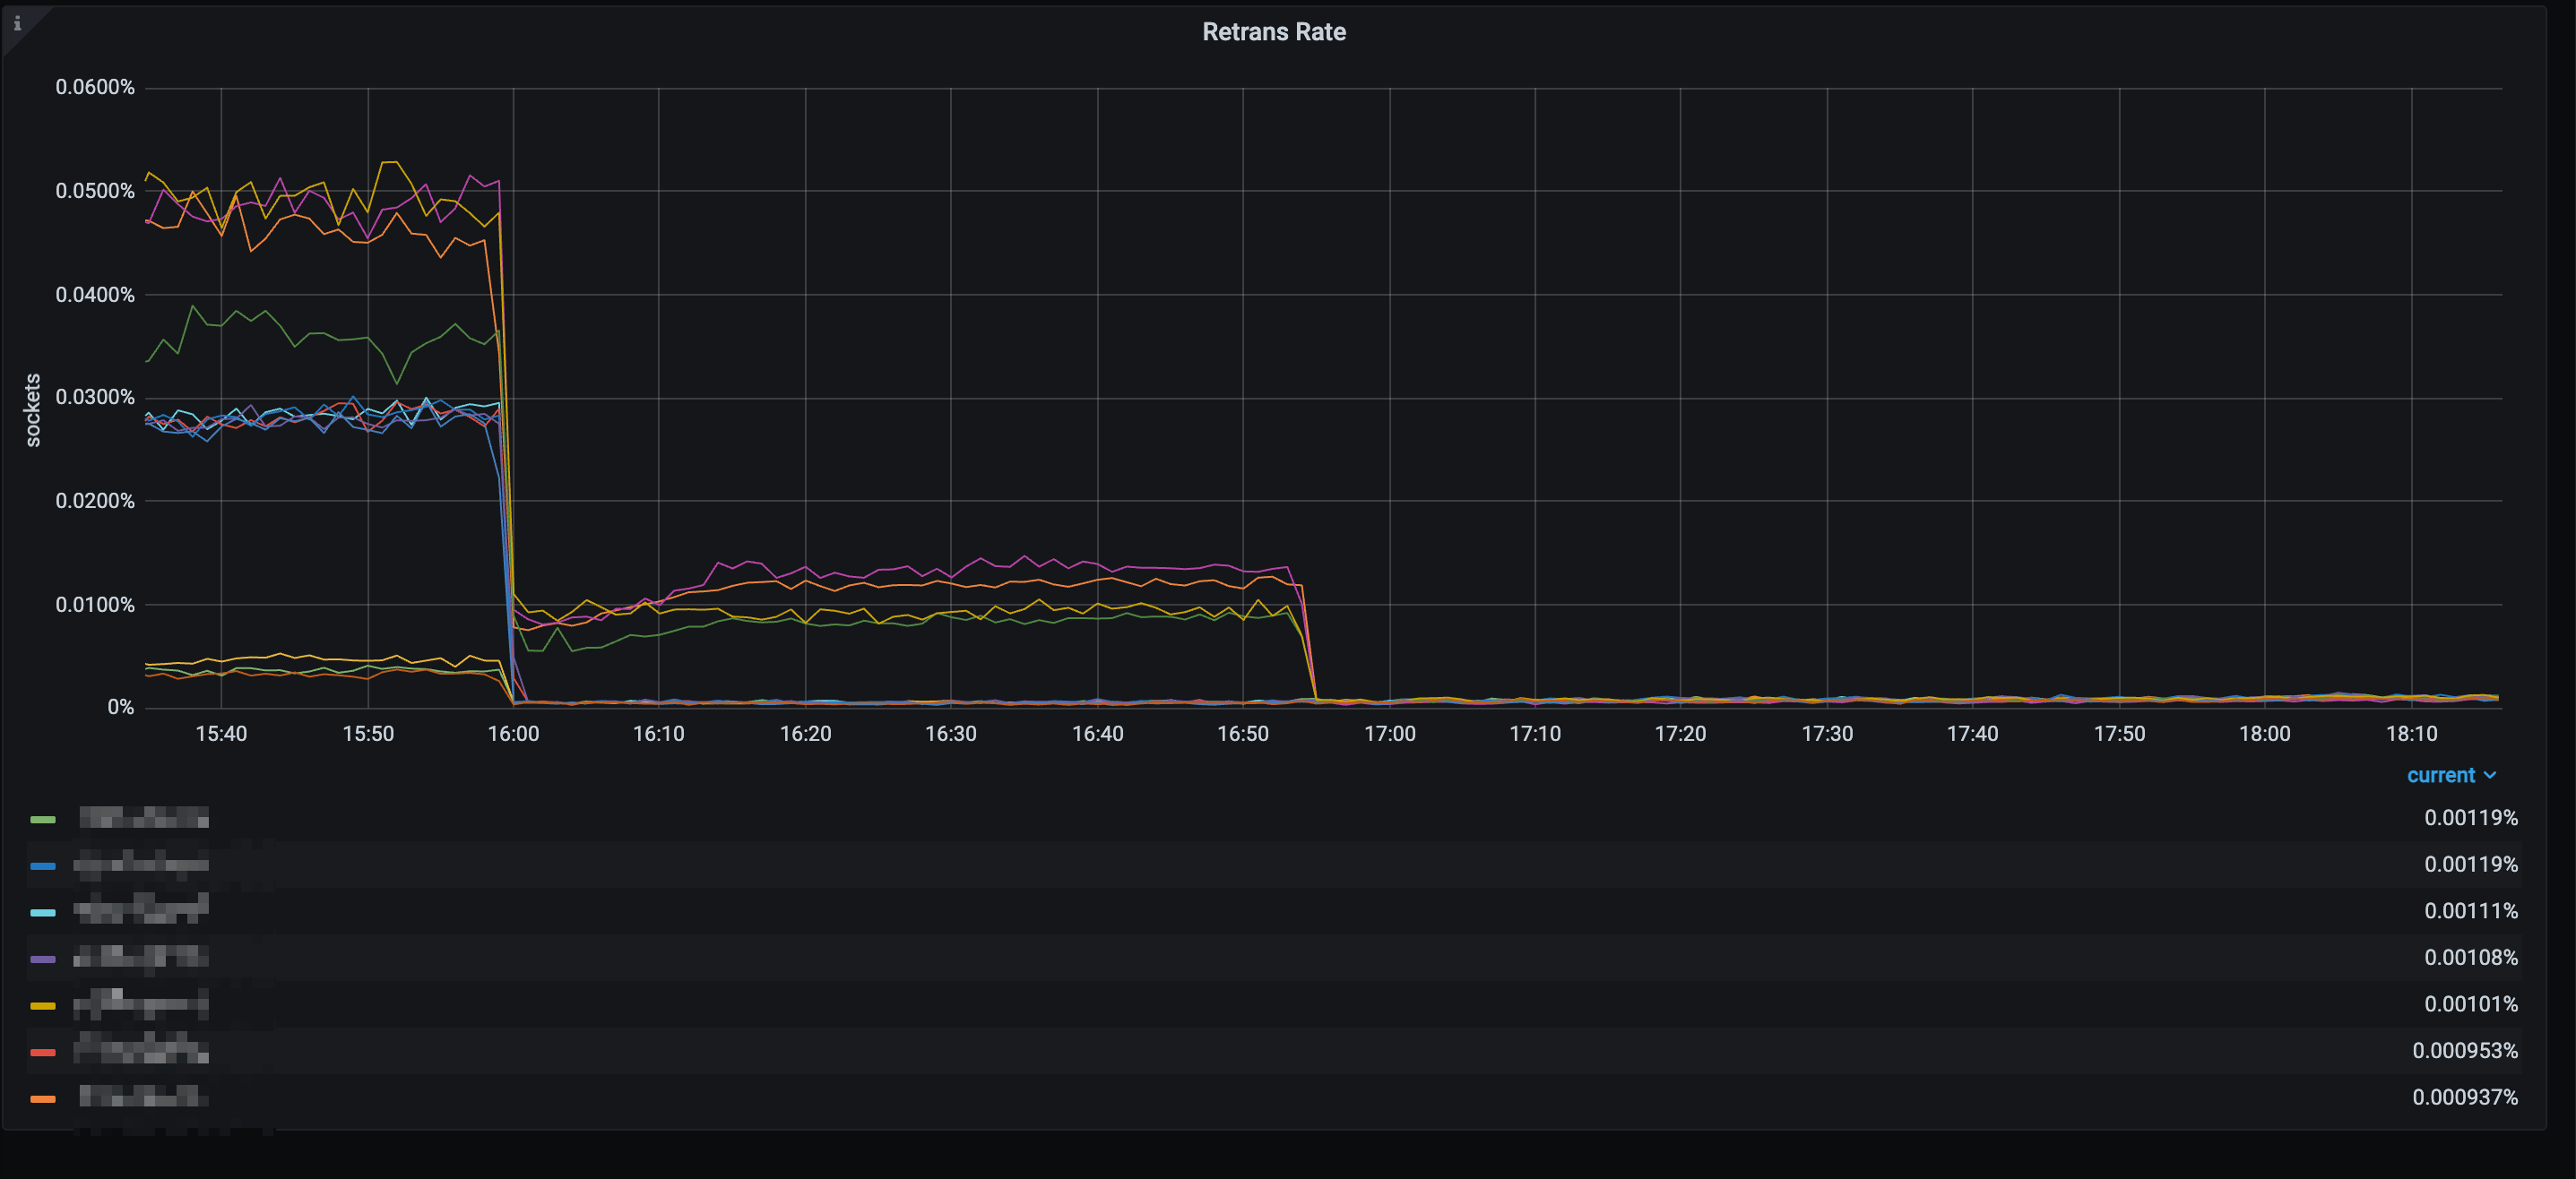Toggle the series with current value 0.00111%
The width and height of the screenshot is (2576, 1179).
[141, 910]
